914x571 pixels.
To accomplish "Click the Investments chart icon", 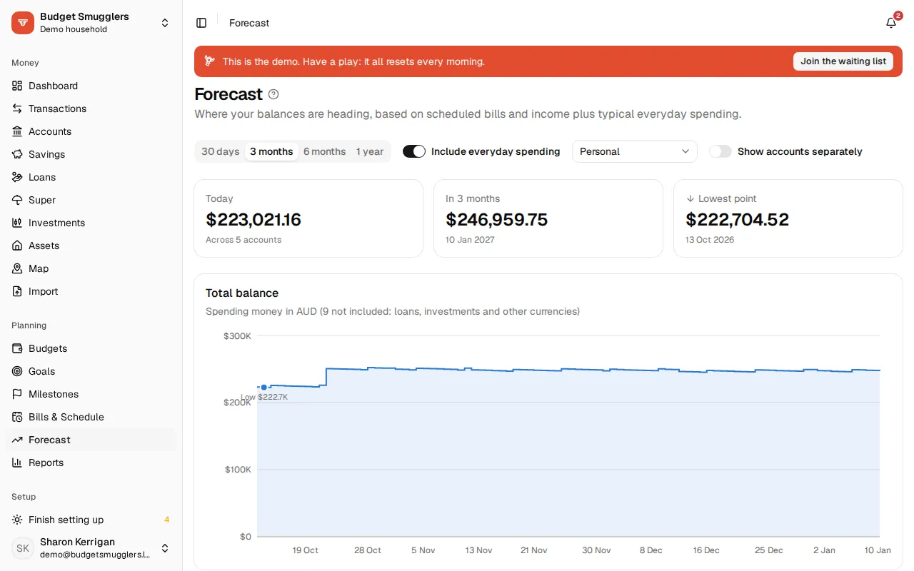I will (17, 223).
